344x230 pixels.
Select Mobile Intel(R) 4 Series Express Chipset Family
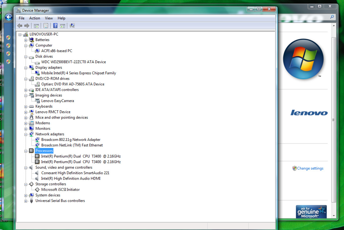(x=79, y=73)
